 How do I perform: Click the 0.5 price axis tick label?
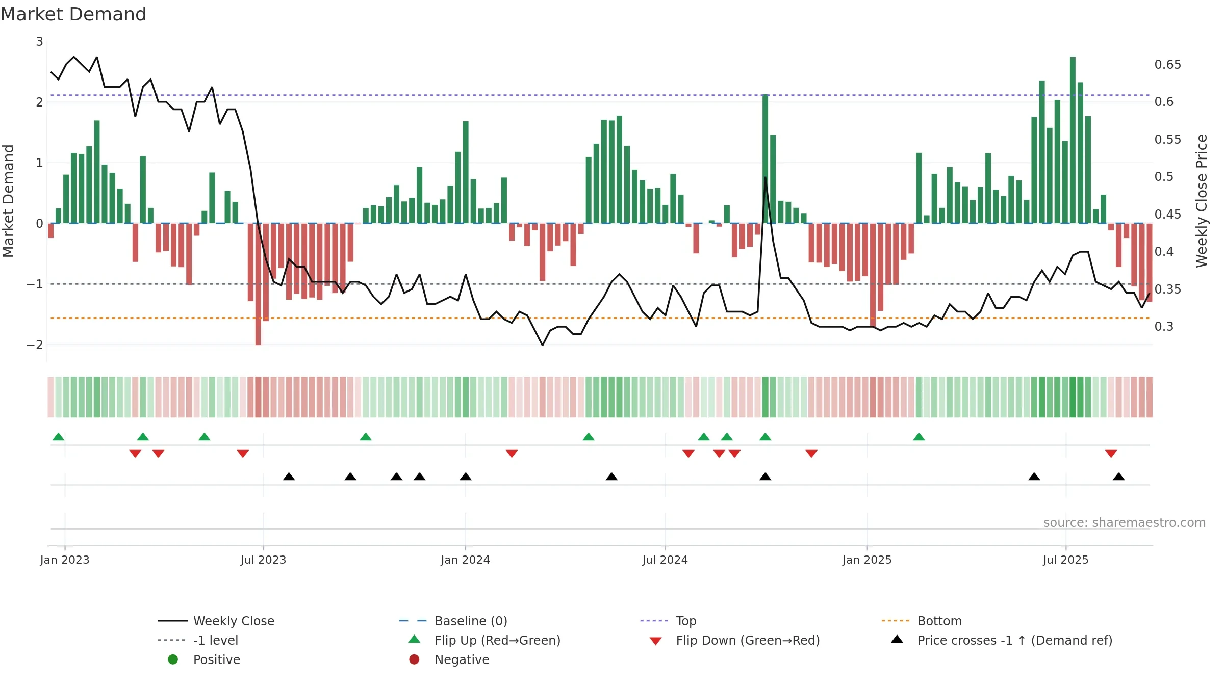1164,177
